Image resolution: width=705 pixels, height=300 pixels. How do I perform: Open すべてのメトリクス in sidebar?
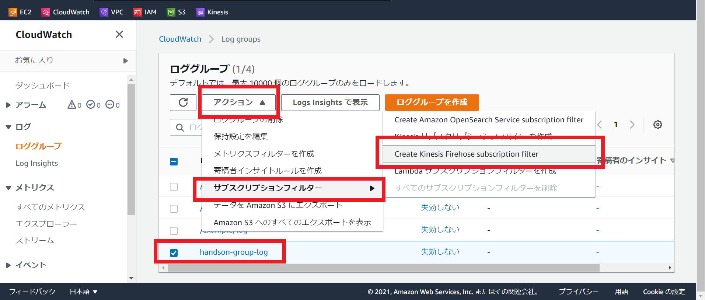(50, 207)
